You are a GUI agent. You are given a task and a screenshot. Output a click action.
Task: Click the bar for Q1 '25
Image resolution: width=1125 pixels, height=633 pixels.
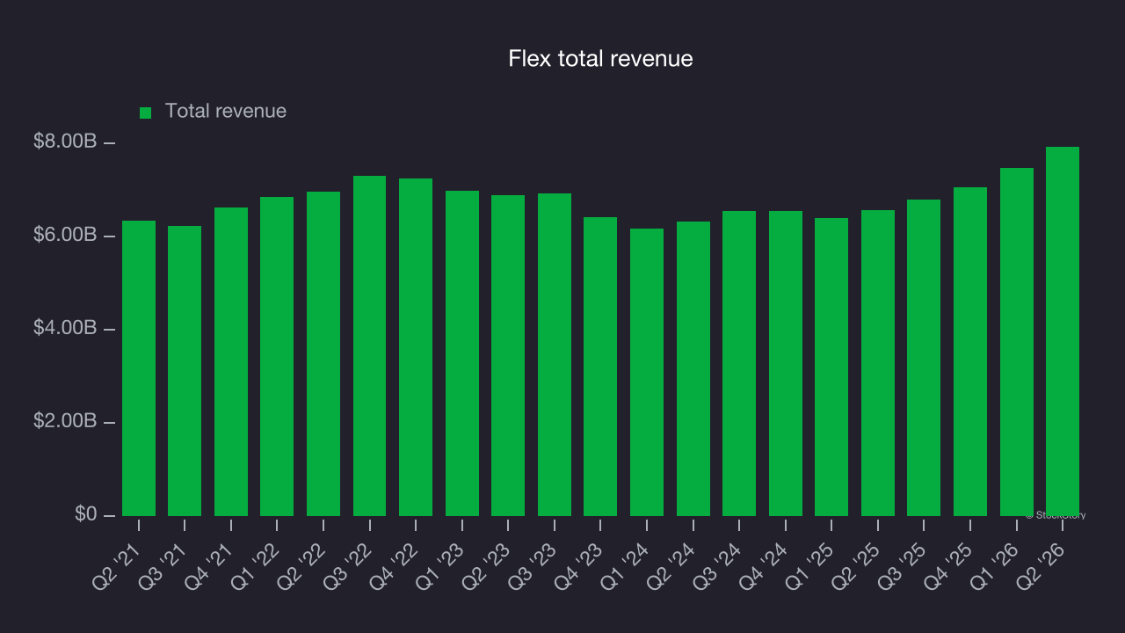coord(831,367)
